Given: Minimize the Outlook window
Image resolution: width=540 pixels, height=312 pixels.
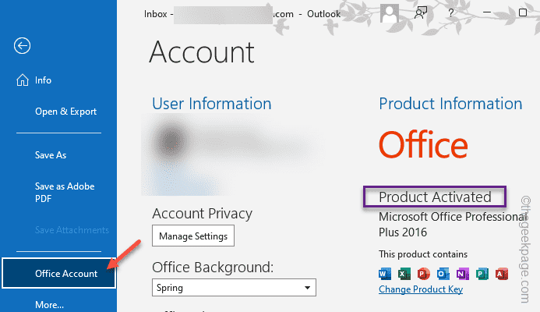Looking at the screenshot, I should tap(486, 12).
